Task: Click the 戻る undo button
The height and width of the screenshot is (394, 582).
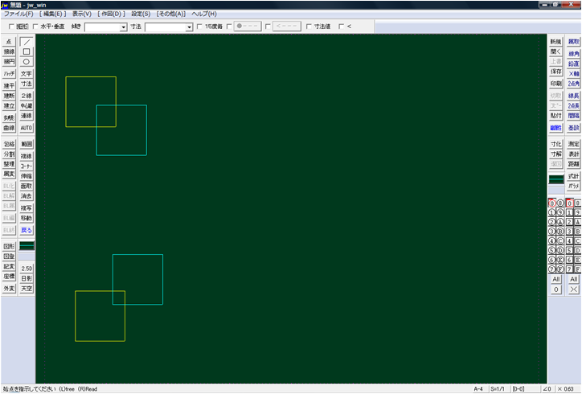Action: (27, 229)
